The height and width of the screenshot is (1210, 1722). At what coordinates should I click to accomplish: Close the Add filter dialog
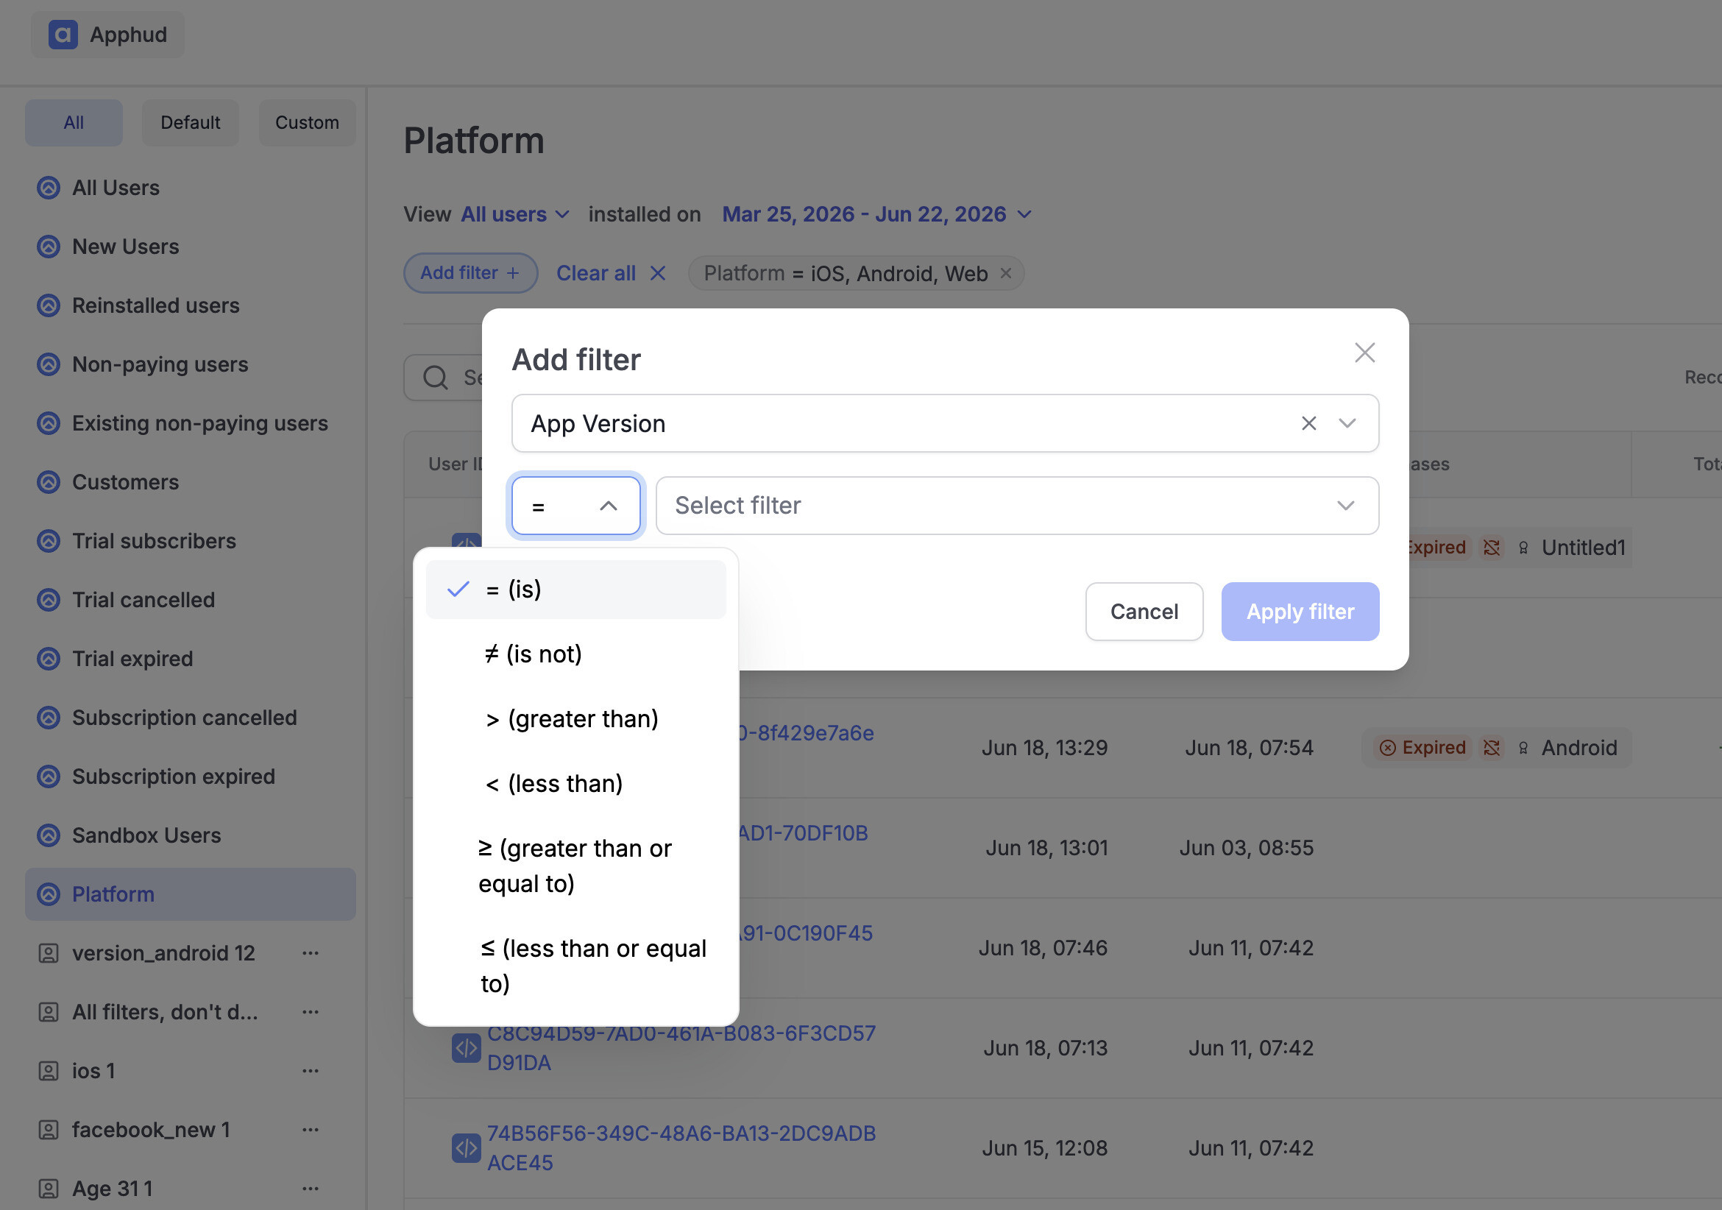point(1364,353)
